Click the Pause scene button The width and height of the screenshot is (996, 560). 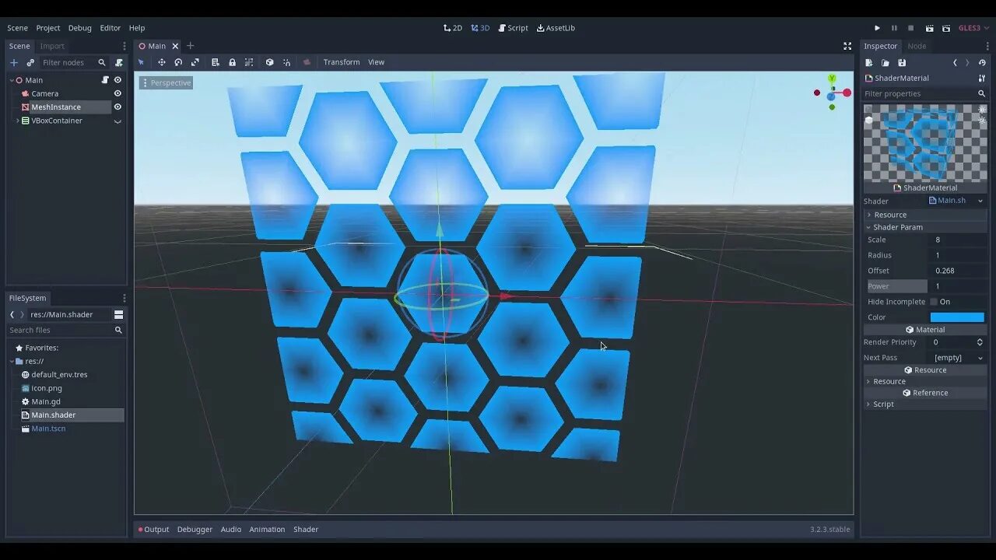894,28
